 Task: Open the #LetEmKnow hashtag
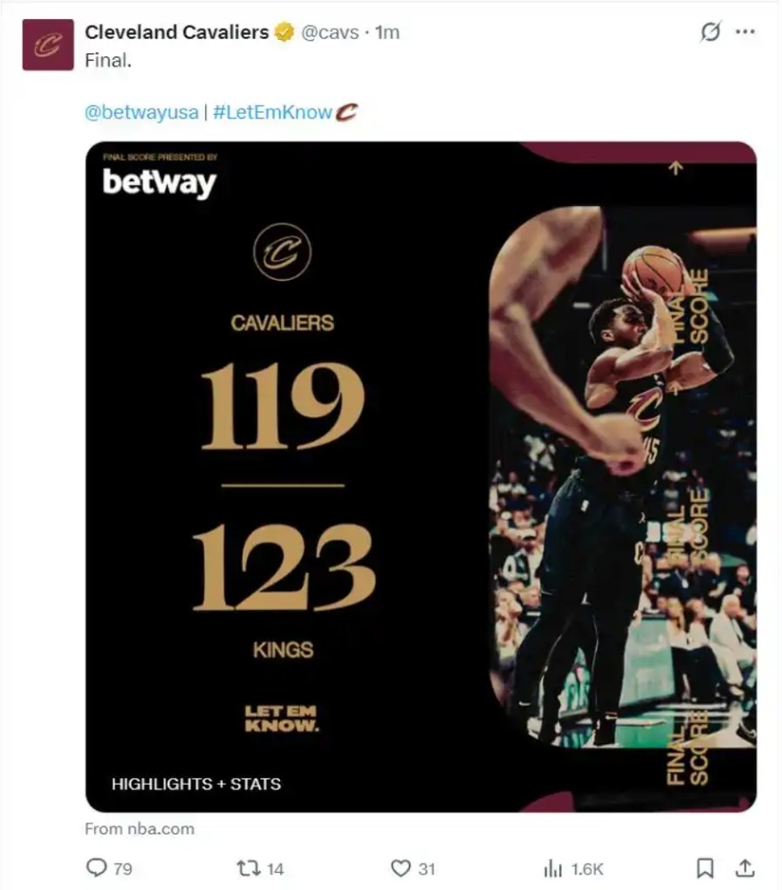click(271, 112)
